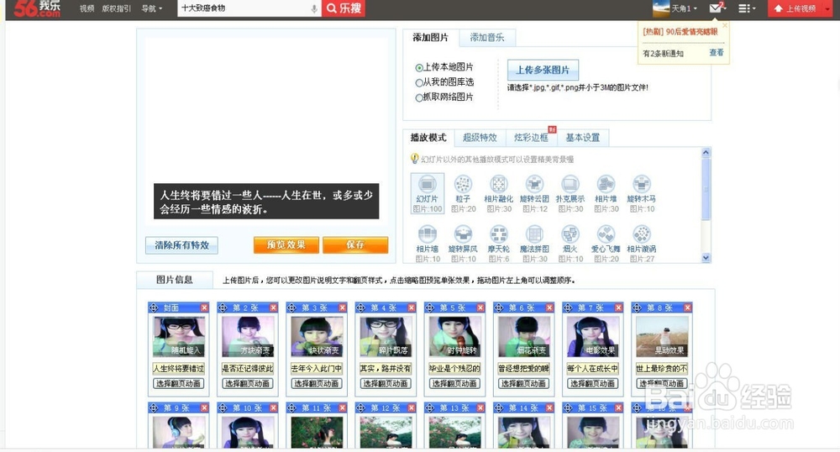Click the play mode panel scrollbar up arrow
This screenshot has height=452, width=840.
(x=706, y=153)
